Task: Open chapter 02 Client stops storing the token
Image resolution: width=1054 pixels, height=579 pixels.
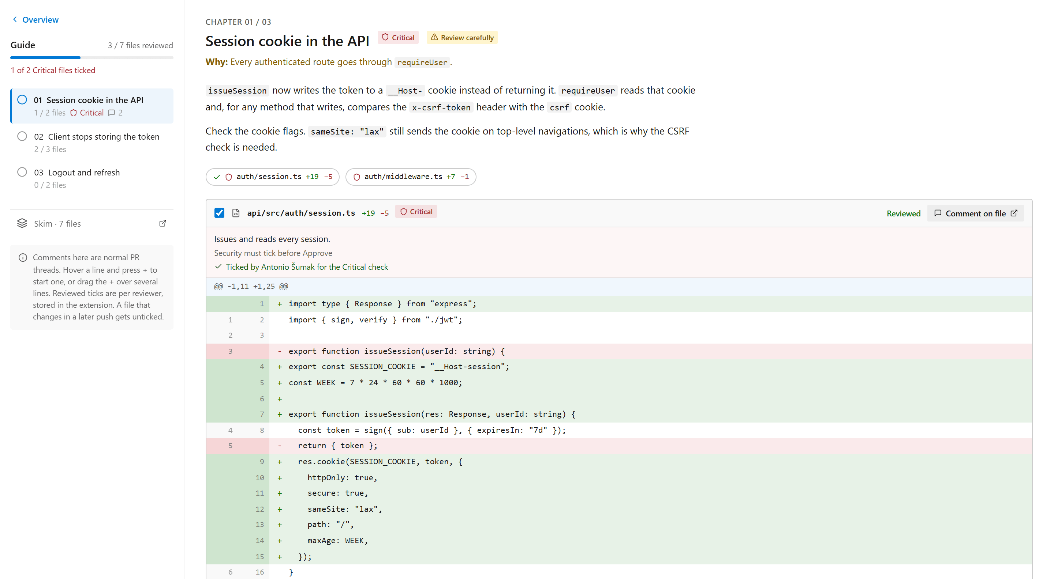Action: (92, 142)
